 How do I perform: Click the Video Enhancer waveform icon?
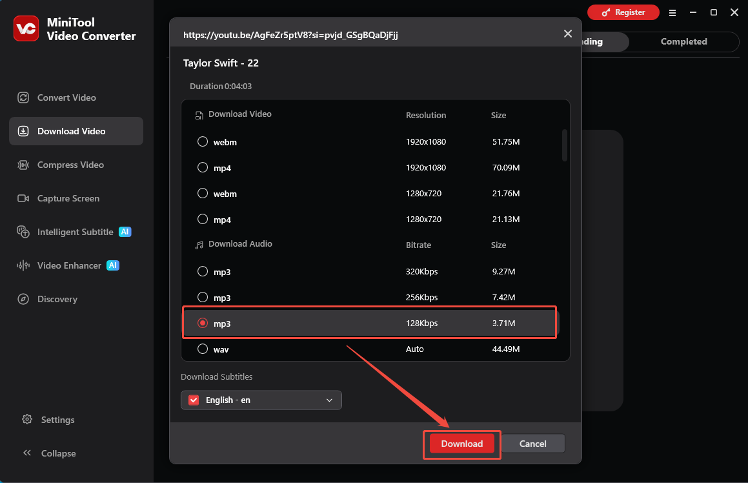coord(23,265)
